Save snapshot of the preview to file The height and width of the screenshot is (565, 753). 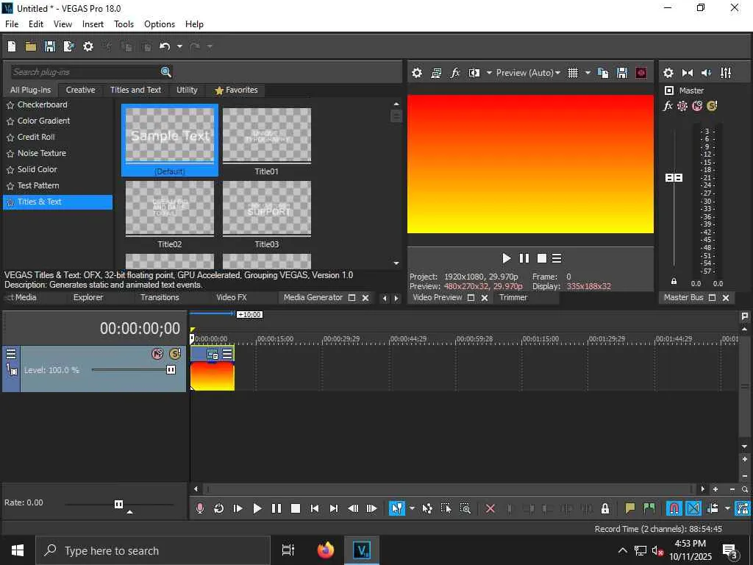[x=622, y=73]
